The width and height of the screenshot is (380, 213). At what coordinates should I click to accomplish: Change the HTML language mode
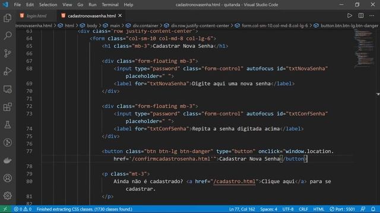[318, 209]
